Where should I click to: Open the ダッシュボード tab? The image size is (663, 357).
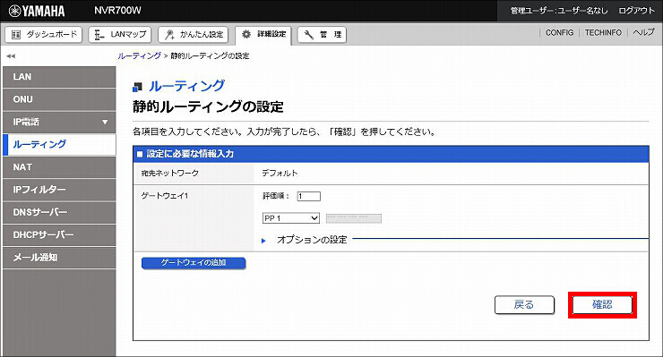(44, 35)
